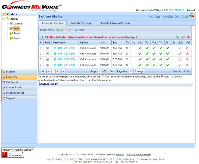Open the Deleted folder
This screenshot has width=199, height=164.
(18, 24)
